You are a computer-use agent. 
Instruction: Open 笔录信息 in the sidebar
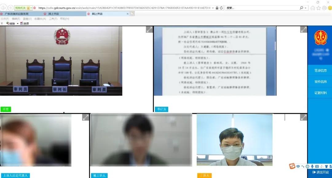point(320,71)
